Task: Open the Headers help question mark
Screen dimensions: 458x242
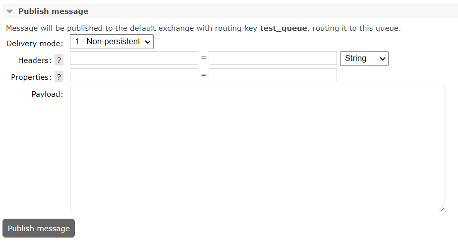Action: 59,60
